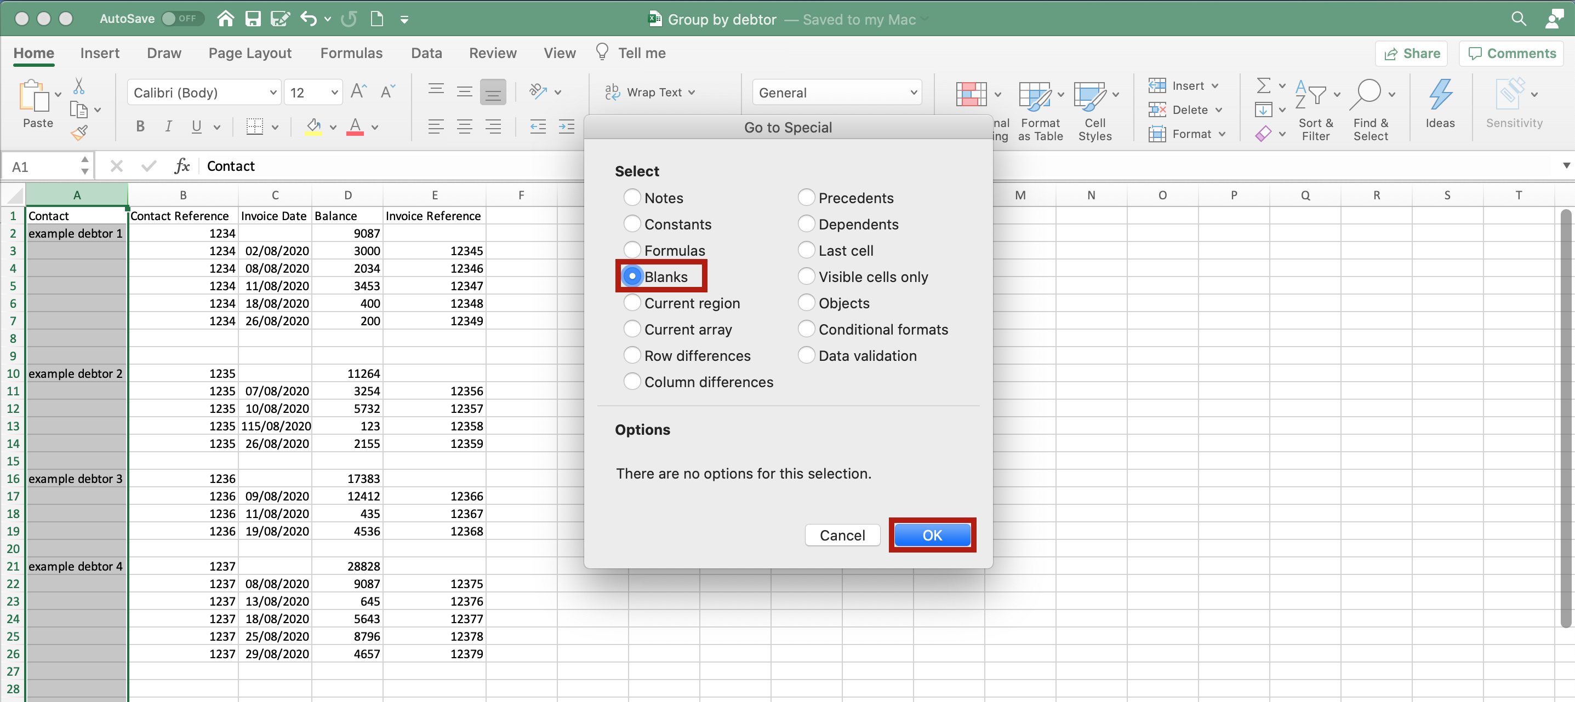The image size is (1575, 702).
Task: Click the Cell Styles button
Action: (x=1095, y=111)
